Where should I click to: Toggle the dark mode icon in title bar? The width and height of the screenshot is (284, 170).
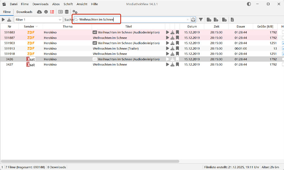(248, 4)
